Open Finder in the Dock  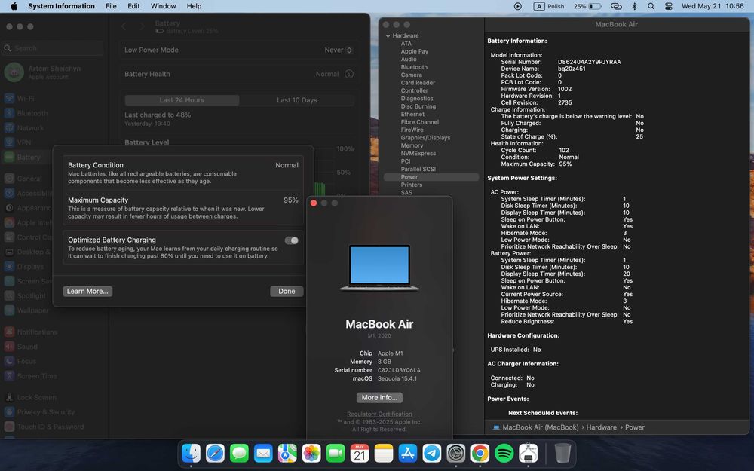[191, 453]
